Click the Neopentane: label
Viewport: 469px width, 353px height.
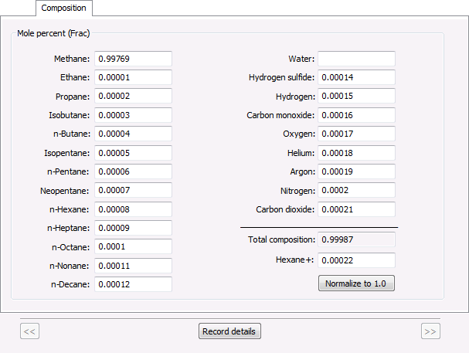click(65, 191)
